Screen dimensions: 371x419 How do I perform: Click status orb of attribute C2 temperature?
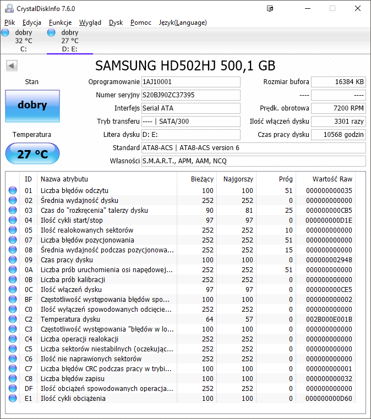(x=13, y=319)
